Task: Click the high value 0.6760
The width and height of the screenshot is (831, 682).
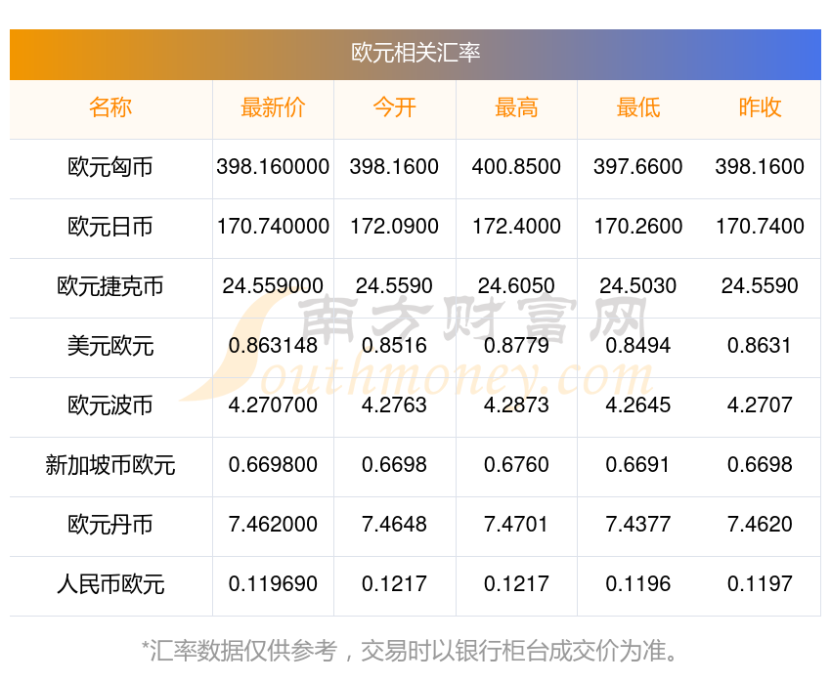Action: coord(516,465)
